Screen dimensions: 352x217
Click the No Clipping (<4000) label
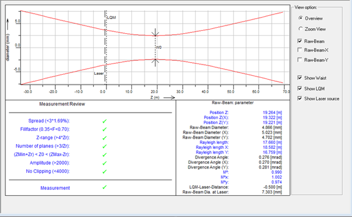[48, 171]
